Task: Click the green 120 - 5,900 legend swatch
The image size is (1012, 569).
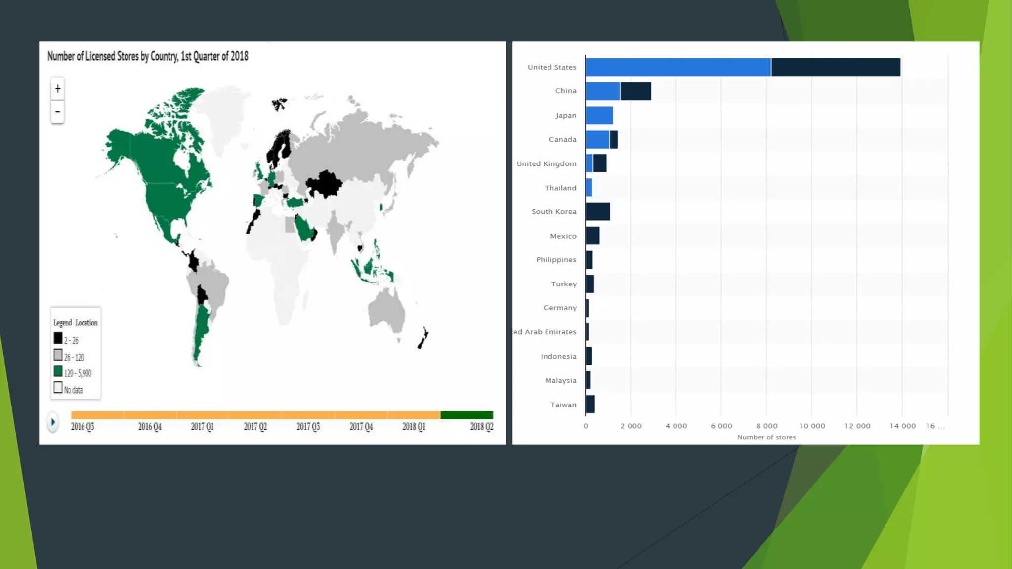Action: point(58,371)
